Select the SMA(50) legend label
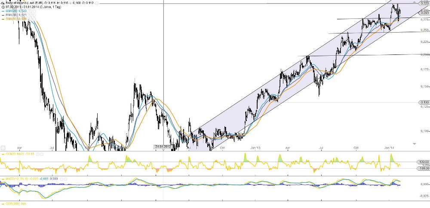The image size is (430, 208). click(11, 18)
